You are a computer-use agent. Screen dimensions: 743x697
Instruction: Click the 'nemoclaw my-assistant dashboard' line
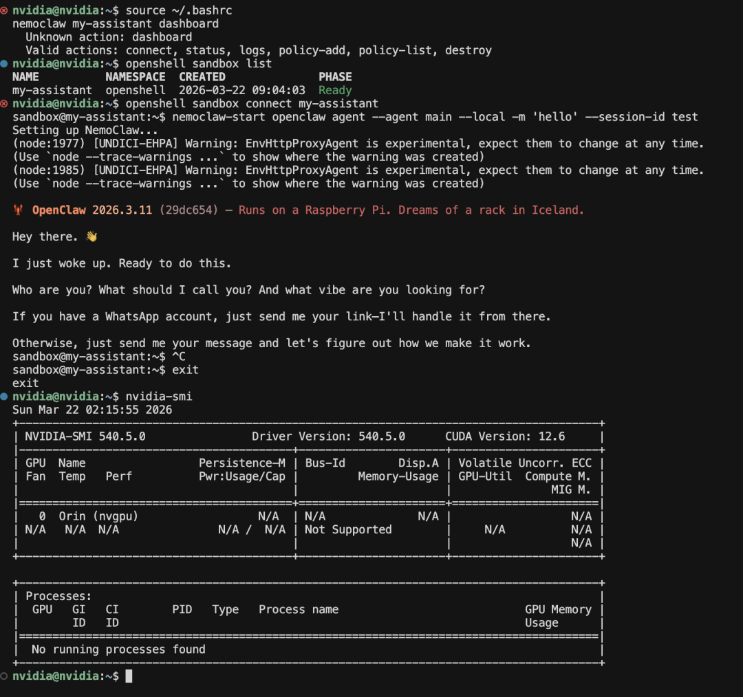tap(116, 23)
